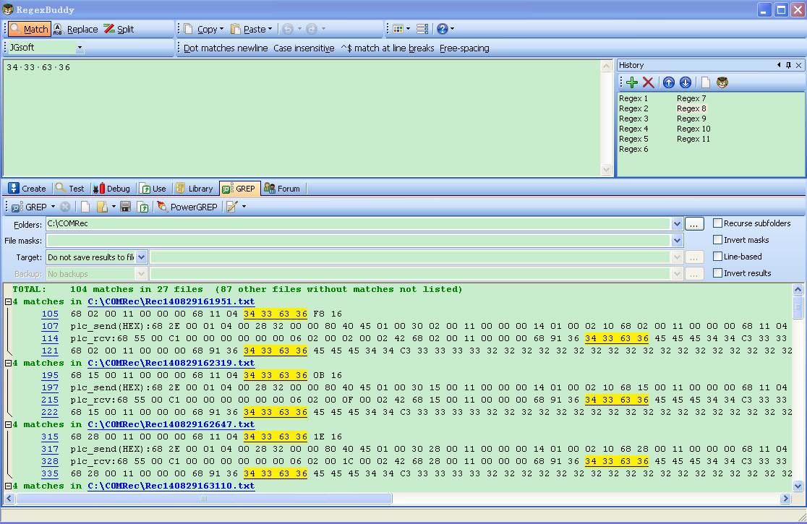Open the file link Rec140829163110.txt

point(171,486)
